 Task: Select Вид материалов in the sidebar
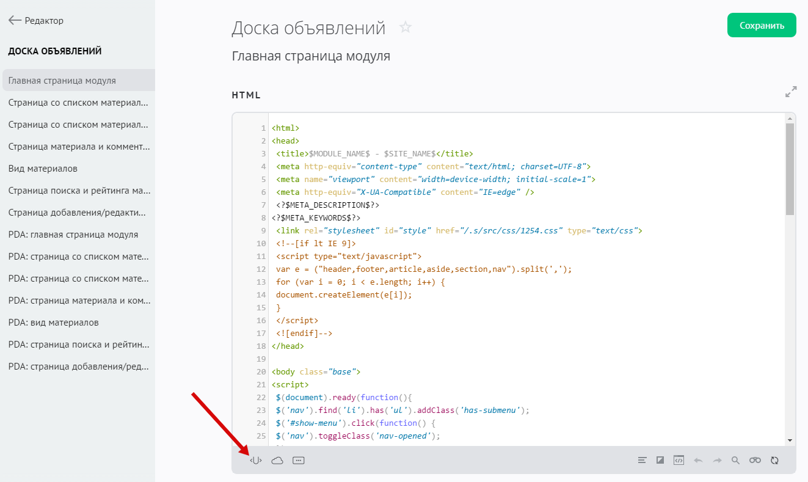click(43, 169)
